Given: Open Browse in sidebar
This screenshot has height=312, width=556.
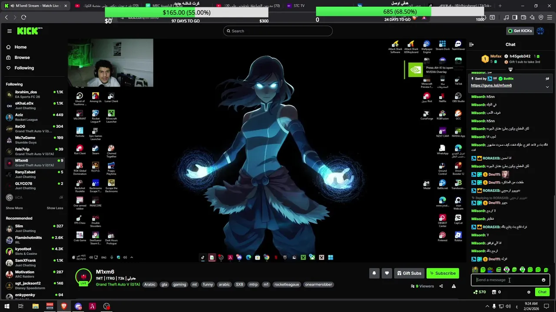Looking at the screenshot, I should pos(22,57).
